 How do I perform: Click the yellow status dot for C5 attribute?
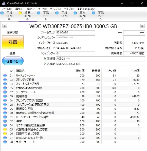pyautogui.click(x=5, y=129)
